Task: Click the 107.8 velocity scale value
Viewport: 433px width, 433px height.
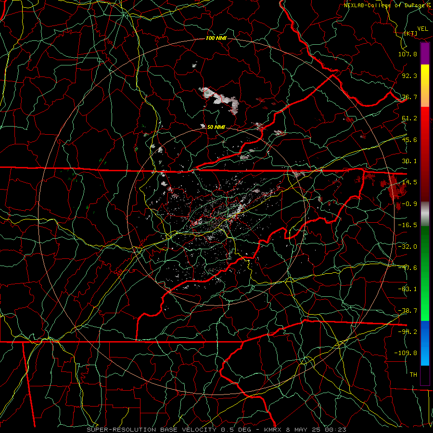Action: pos(408,54)
